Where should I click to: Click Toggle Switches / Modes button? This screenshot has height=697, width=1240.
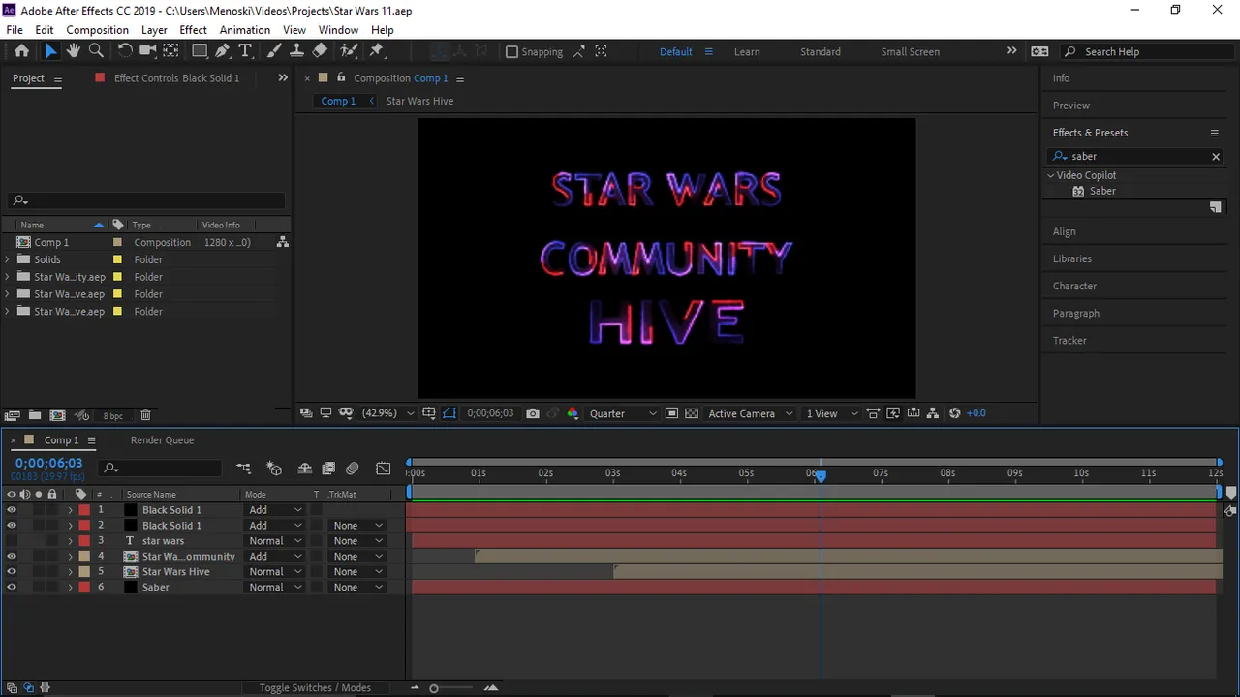coord(315,688)
